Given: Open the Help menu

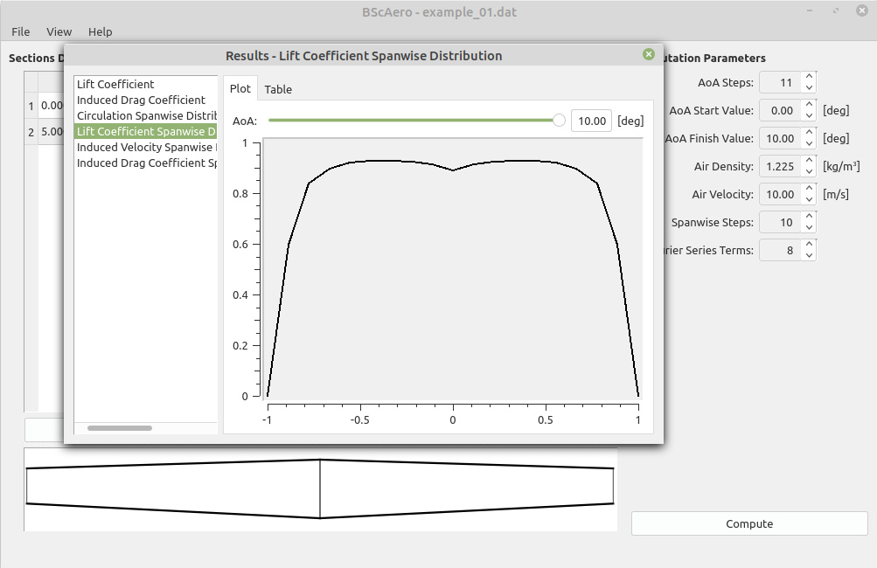Looking at the screenshot, I should 101,31.
